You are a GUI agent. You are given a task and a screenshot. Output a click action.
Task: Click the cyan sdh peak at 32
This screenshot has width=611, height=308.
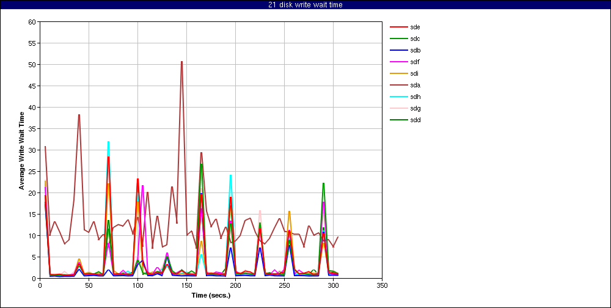click(x=108, y=142)
